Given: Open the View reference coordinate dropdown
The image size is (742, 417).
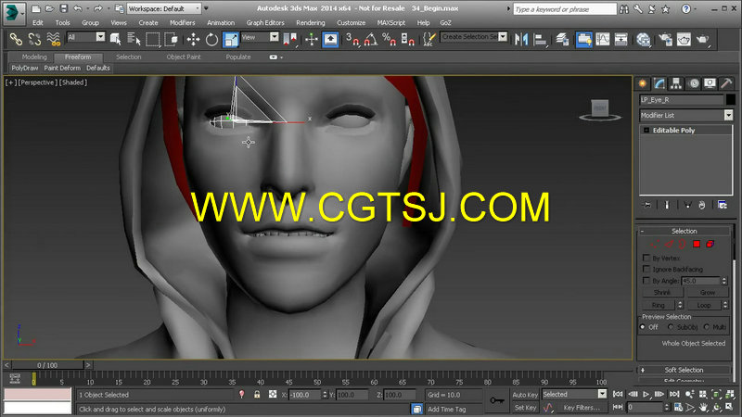Looking at the screenshot, I should 260,37.
